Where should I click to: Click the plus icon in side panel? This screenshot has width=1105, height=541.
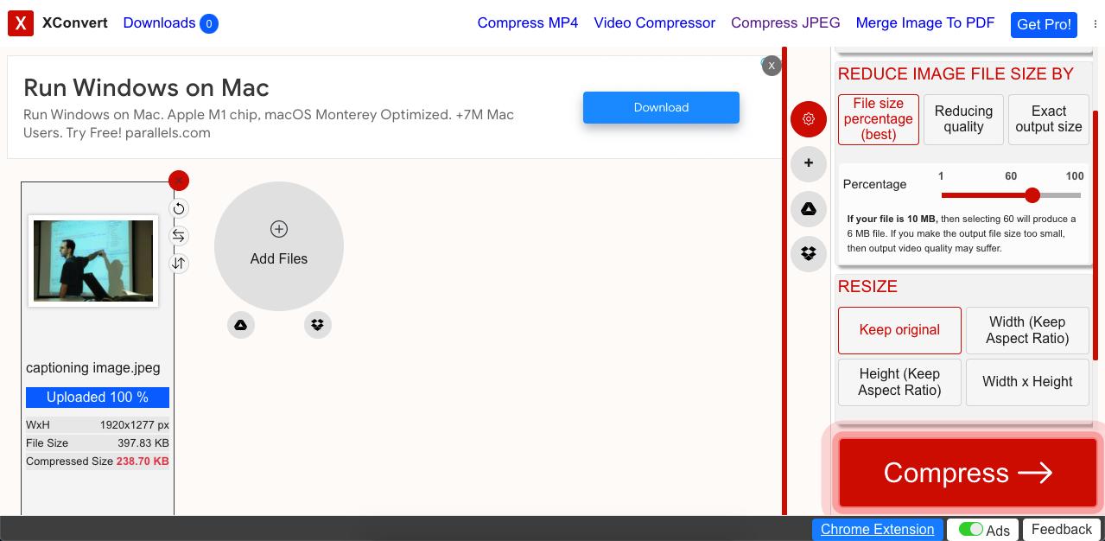pyautogui.click(x=809, y=163)
